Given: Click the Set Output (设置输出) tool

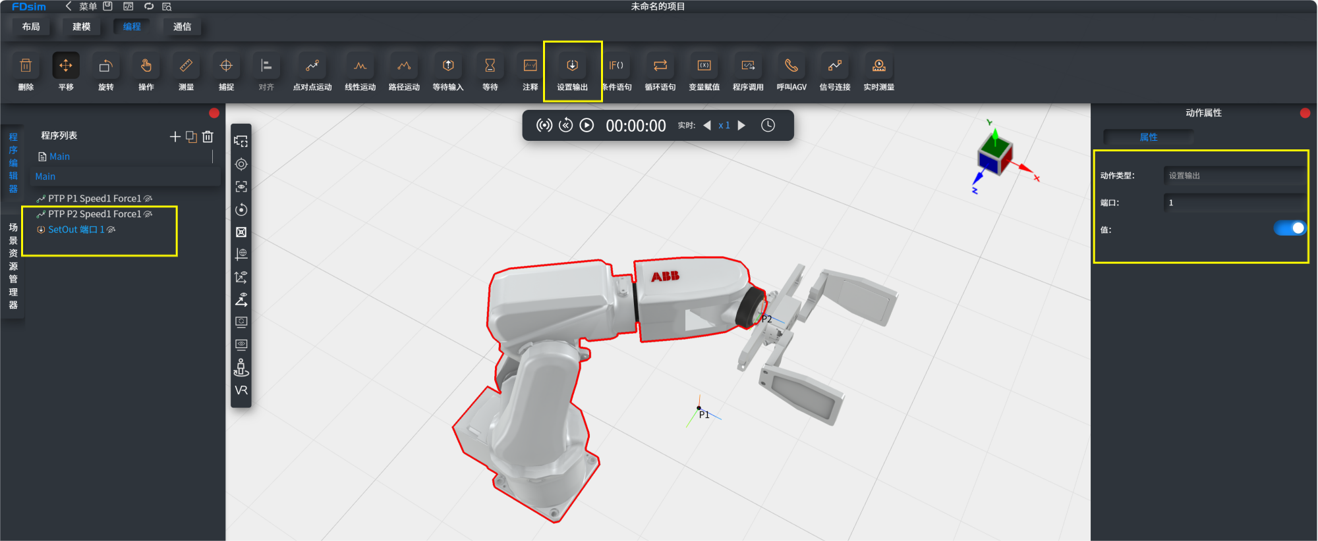Looking at the screenshot, I should [x=572, y=72].
